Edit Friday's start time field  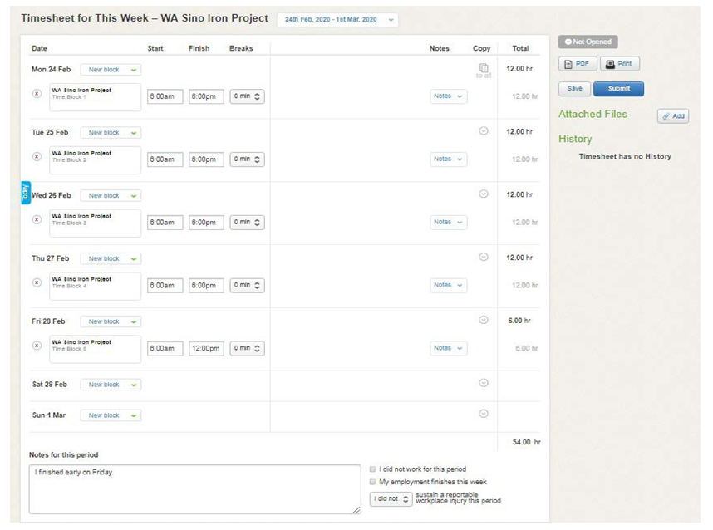[x=165, y=349]
